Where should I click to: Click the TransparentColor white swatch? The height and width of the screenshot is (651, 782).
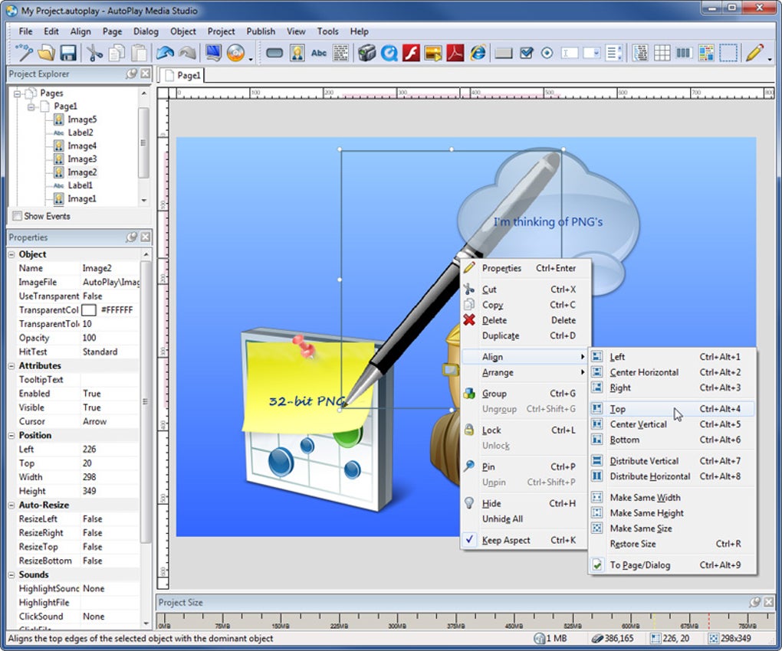click(x=88, y=310)
